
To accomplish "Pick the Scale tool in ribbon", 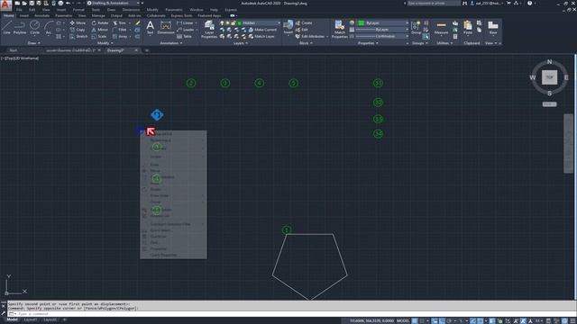I will (99, 36).
